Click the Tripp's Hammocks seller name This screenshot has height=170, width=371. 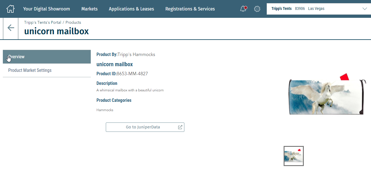pos(136,55)
